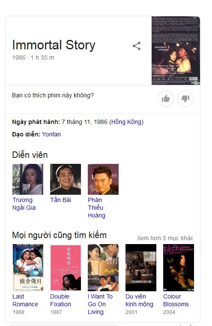Viewport: 212px width, 326px height.
Task: Open the Tần Bái name link
Action: pyautogui.click(x=61, y=200)
